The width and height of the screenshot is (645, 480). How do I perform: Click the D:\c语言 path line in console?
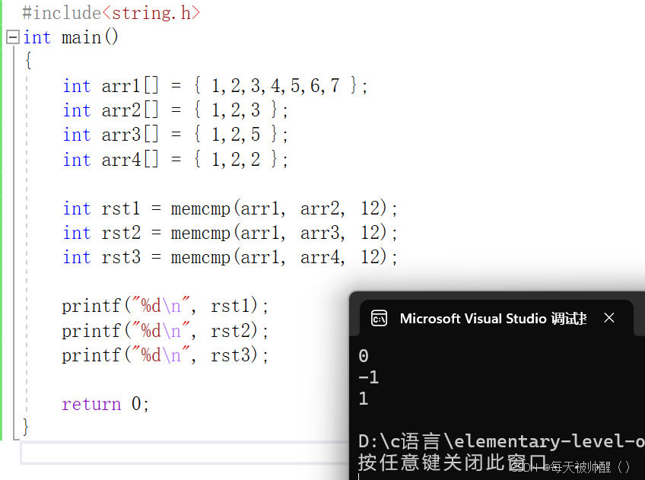click(x=501, y=441)
